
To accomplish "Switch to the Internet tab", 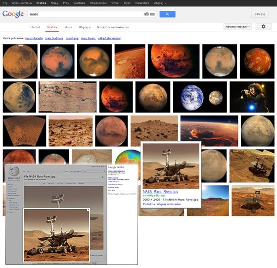I will coord(35,27).
